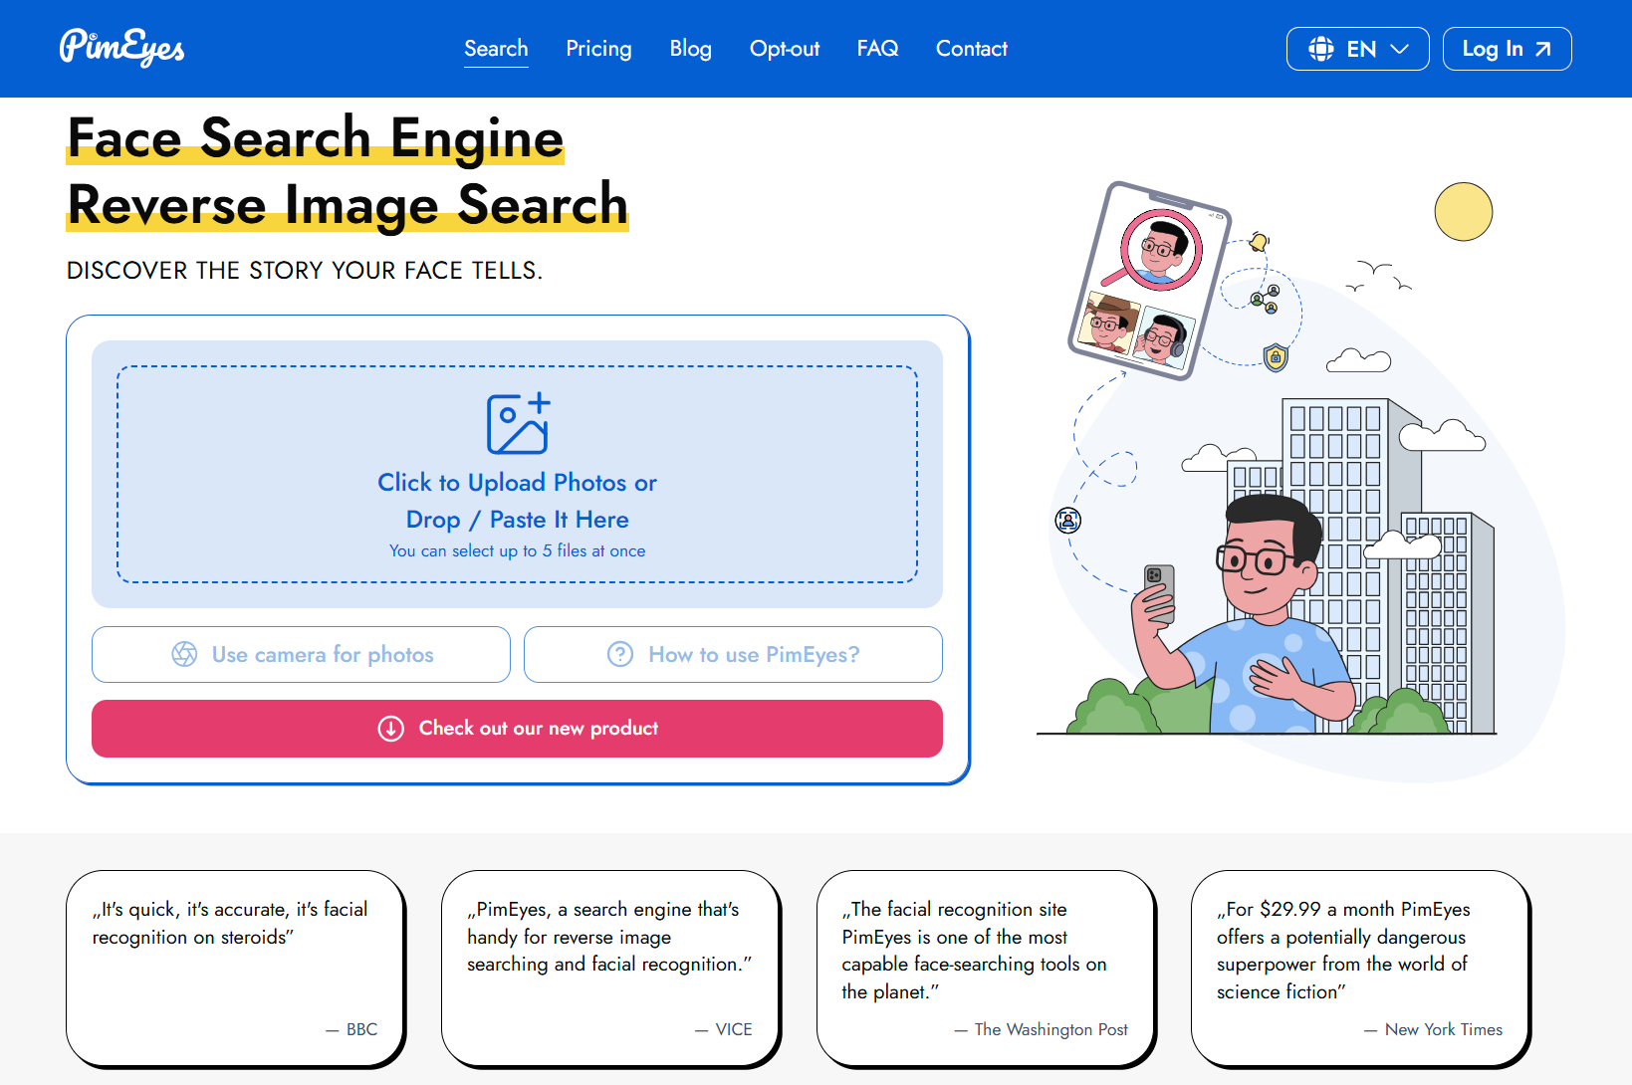Click the upload photo image icon
Image resolution: width=1632 pixels, height=1085 pixels.
pyautogui.click(x=518, y=423)
